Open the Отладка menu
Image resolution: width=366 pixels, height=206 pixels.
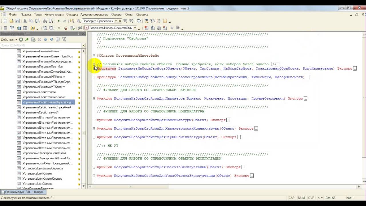point(72,15)
